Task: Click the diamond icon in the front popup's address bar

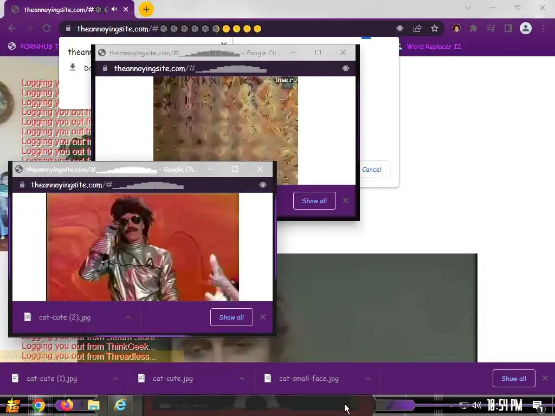Action: coord(263,185)
